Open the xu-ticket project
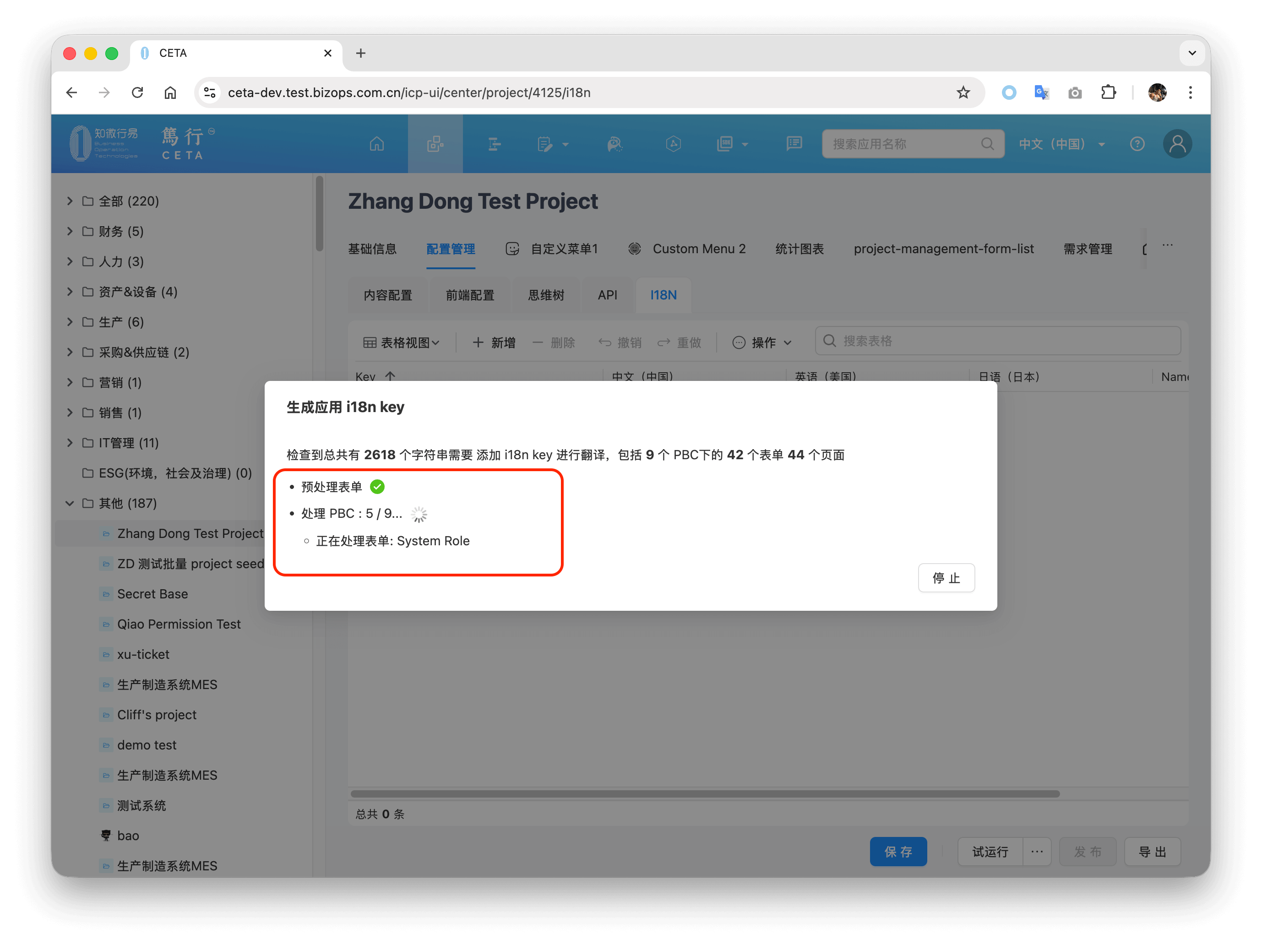 (143, 654)
